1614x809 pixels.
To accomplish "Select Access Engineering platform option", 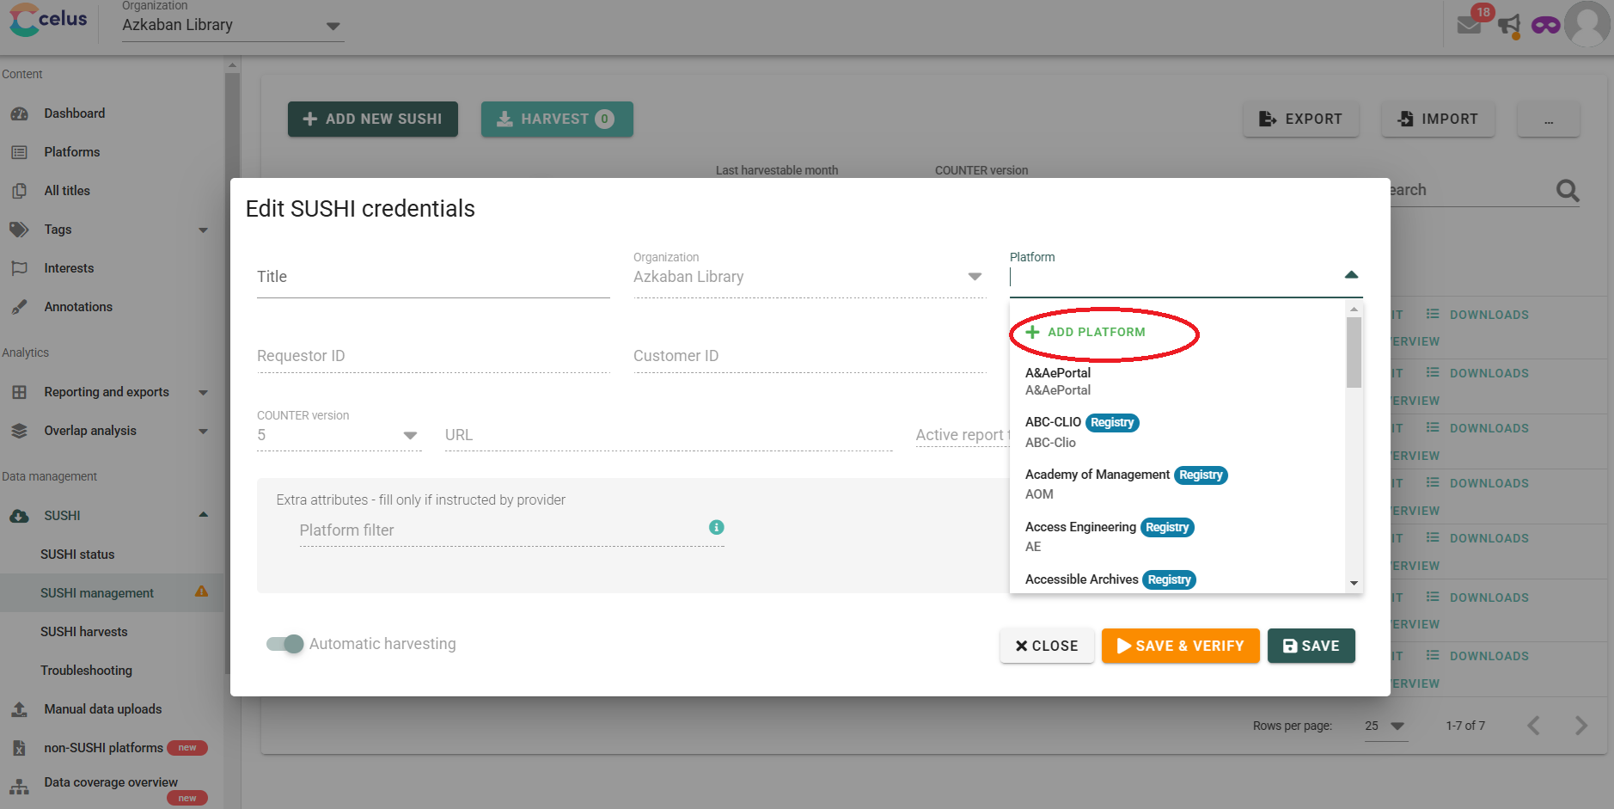I will click(x=1177, y=536).
